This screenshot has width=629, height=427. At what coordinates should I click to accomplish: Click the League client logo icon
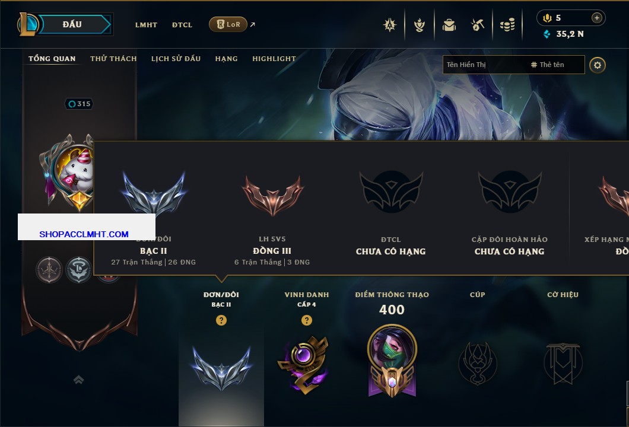point(27,24)
